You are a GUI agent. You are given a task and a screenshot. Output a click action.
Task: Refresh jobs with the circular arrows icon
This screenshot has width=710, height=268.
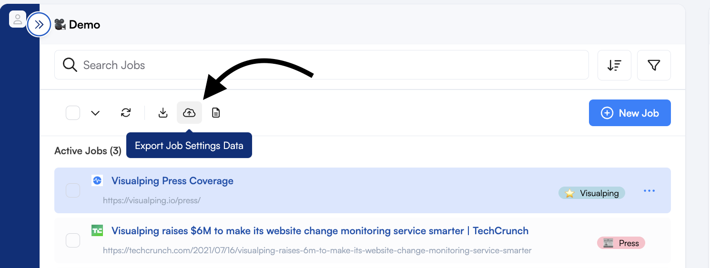tap(126, 113)
